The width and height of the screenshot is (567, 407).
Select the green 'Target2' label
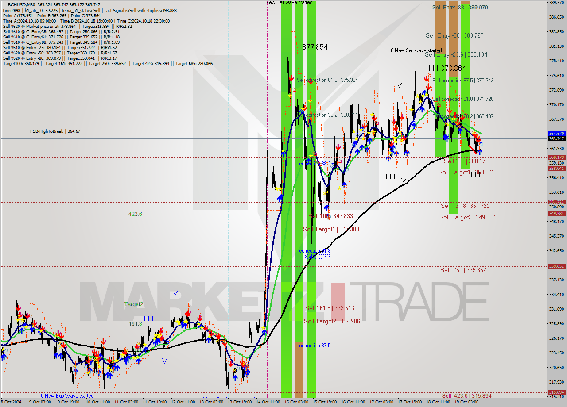click(134, 304)
